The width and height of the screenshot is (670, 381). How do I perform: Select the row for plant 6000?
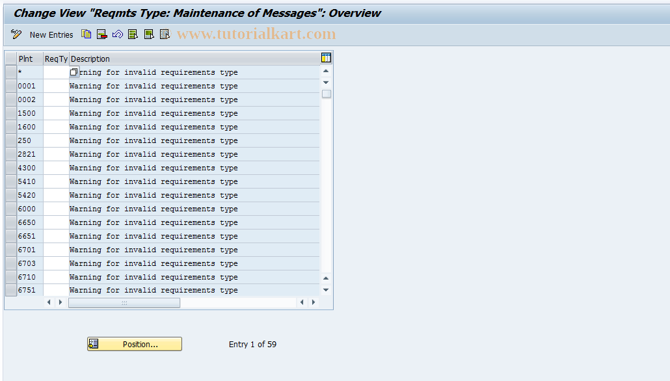[10, 208]
